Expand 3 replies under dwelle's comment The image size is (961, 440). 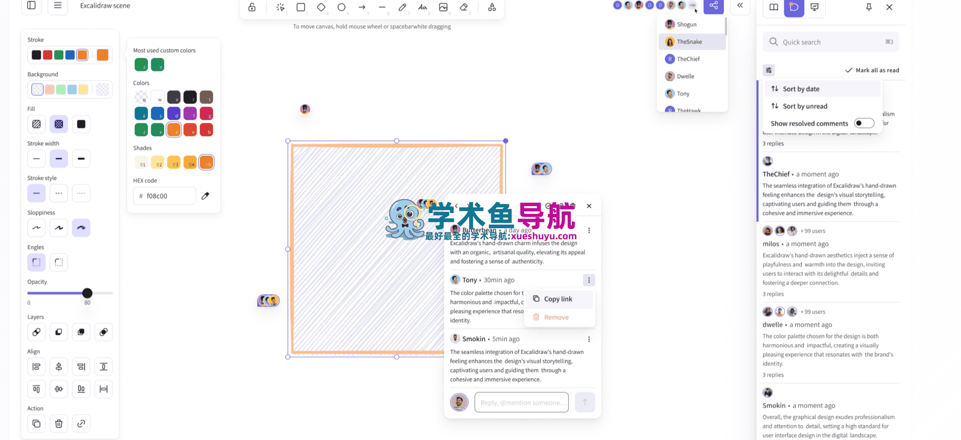point(773,375)
